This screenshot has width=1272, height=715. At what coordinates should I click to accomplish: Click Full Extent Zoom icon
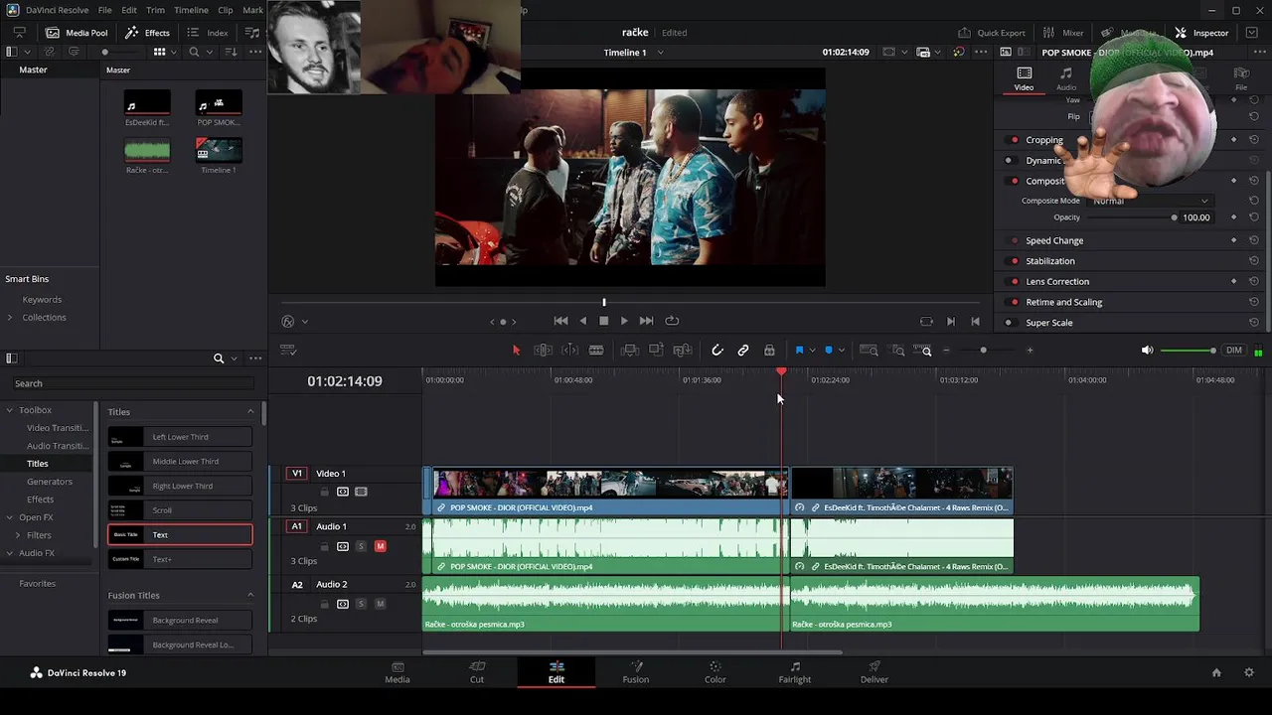[x=869, y=351]
